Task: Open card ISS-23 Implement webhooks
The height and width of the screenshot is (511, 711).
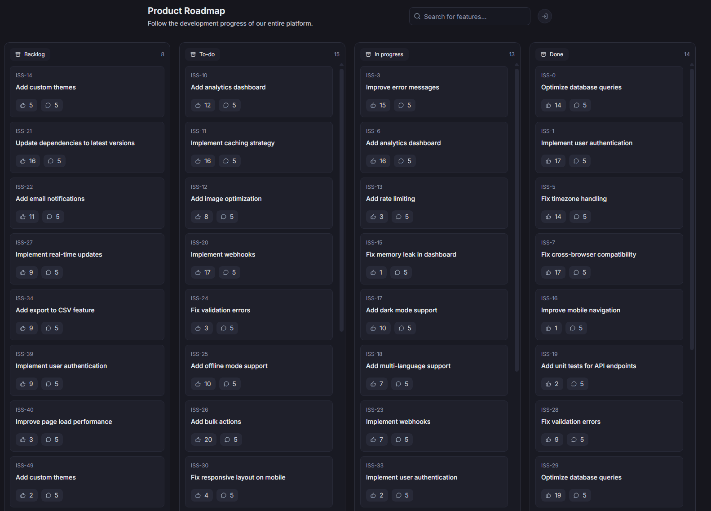Action: click(x=434, y=426)
